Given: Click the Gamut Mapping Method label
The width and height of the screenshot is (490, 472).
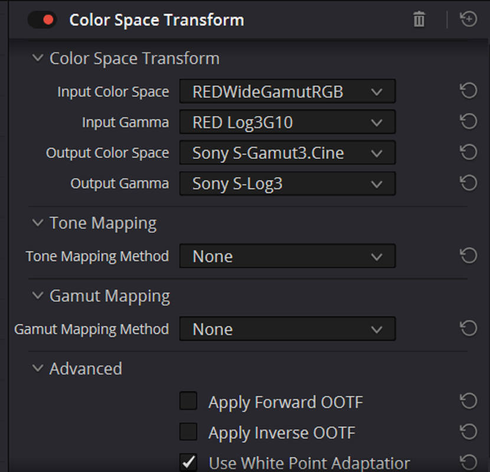Looking at the screenshot, I should pos(92,329).
